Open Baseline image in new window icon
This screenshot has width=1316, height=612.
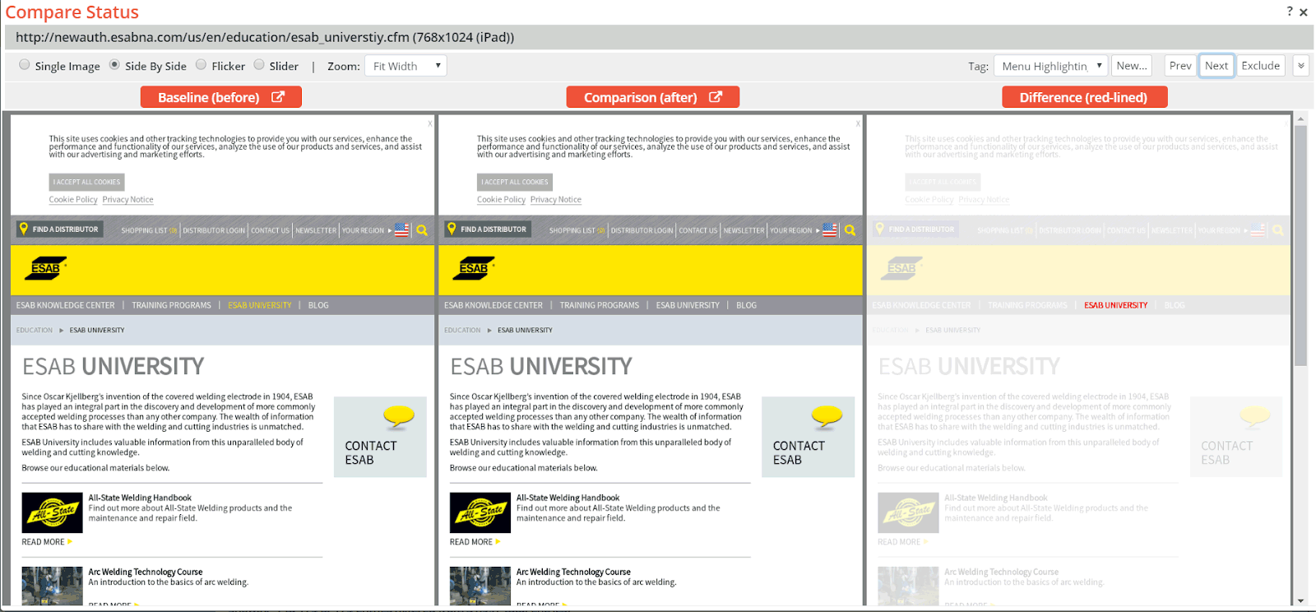click(x=278, y=97)
